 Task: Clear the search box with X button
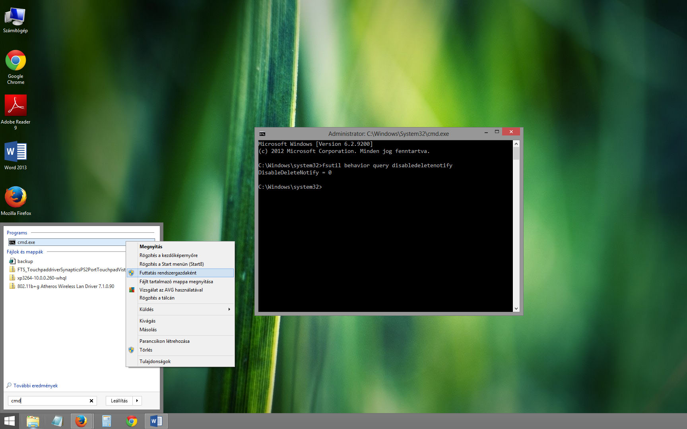tap(91, 401)
